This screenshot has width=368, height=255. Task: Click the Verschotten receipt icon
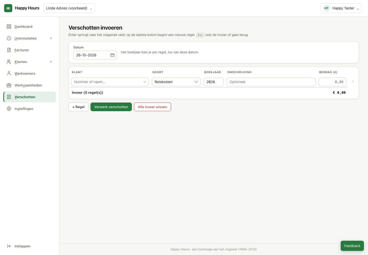[9, 97]
